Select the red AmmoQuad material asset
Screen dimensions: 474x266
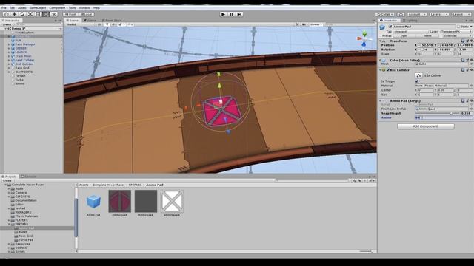coord(120,201)
